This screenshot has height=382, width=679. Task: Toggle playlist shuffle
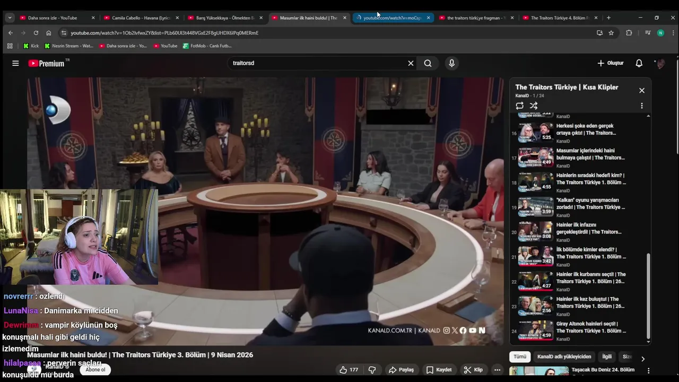tap(534, 106)
